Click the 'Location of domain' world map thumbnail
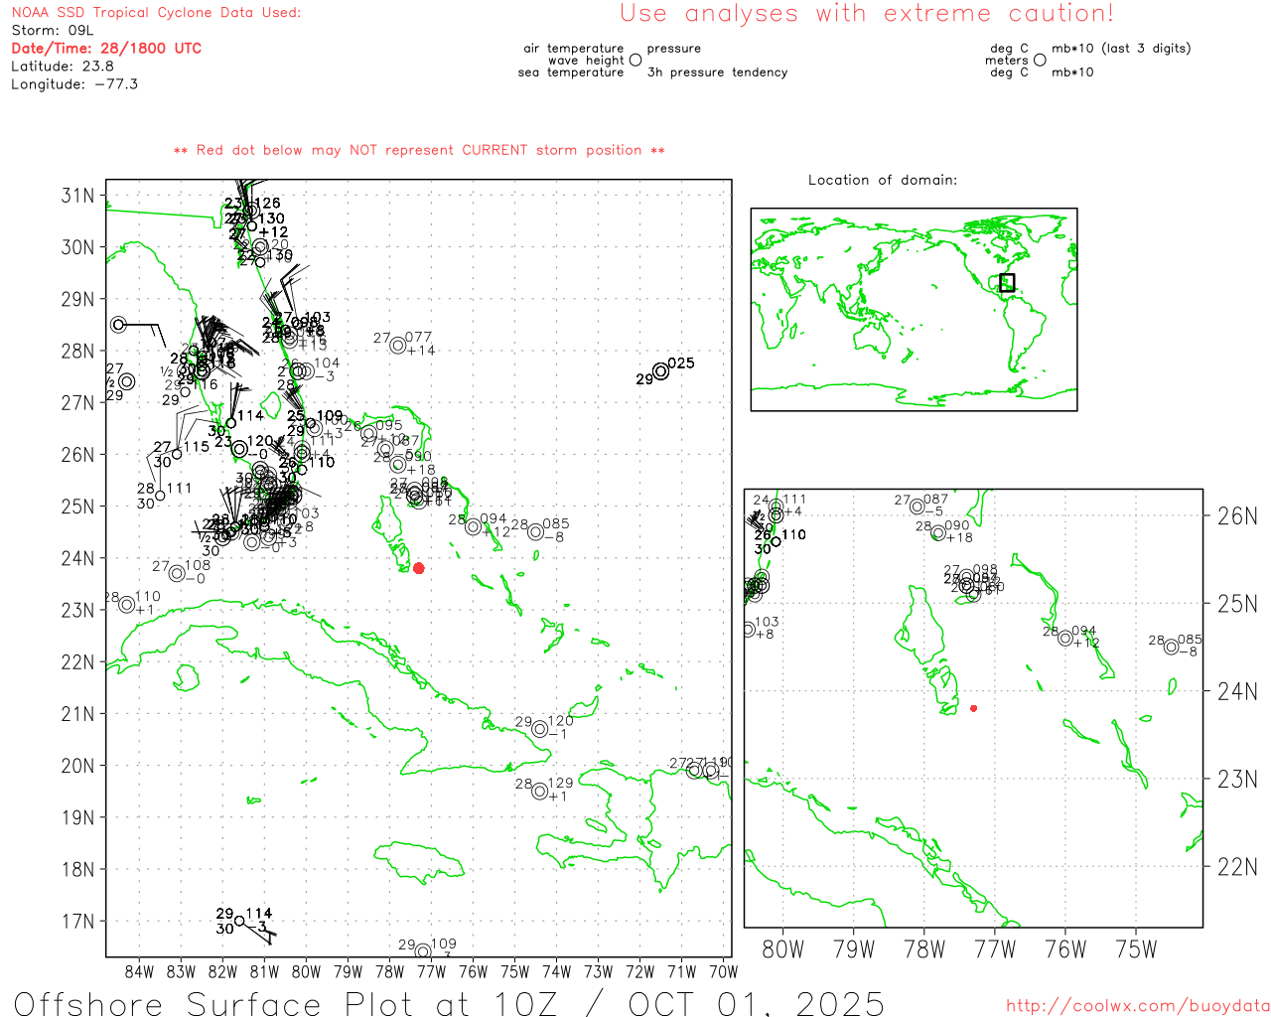 coord(914,309)
